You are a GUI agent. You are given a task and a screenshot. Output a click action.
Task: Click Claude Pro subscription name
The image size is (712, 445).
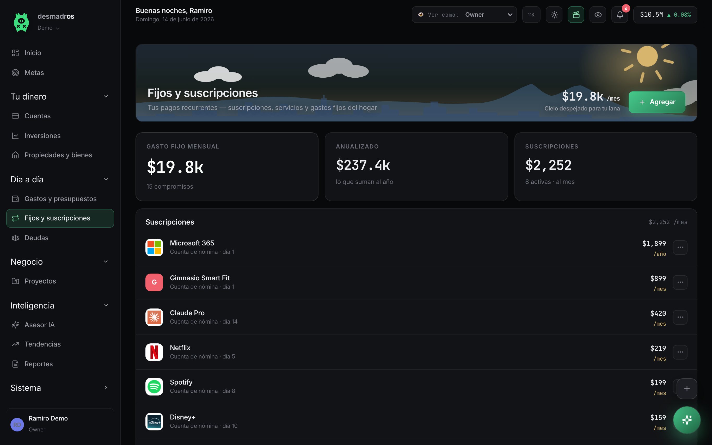pos(187,313)
